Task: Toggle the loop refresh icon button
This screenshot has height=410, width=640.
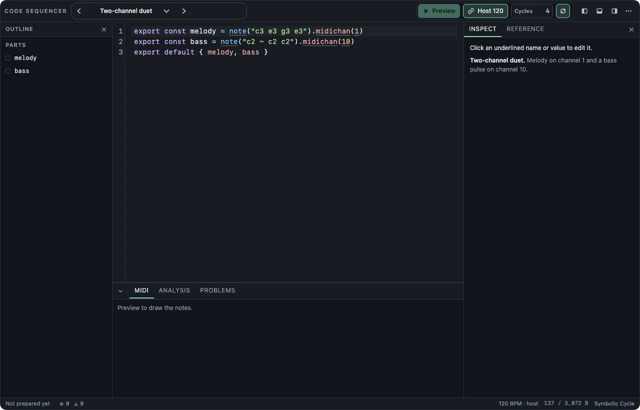Action: click(x=563, y=11)
